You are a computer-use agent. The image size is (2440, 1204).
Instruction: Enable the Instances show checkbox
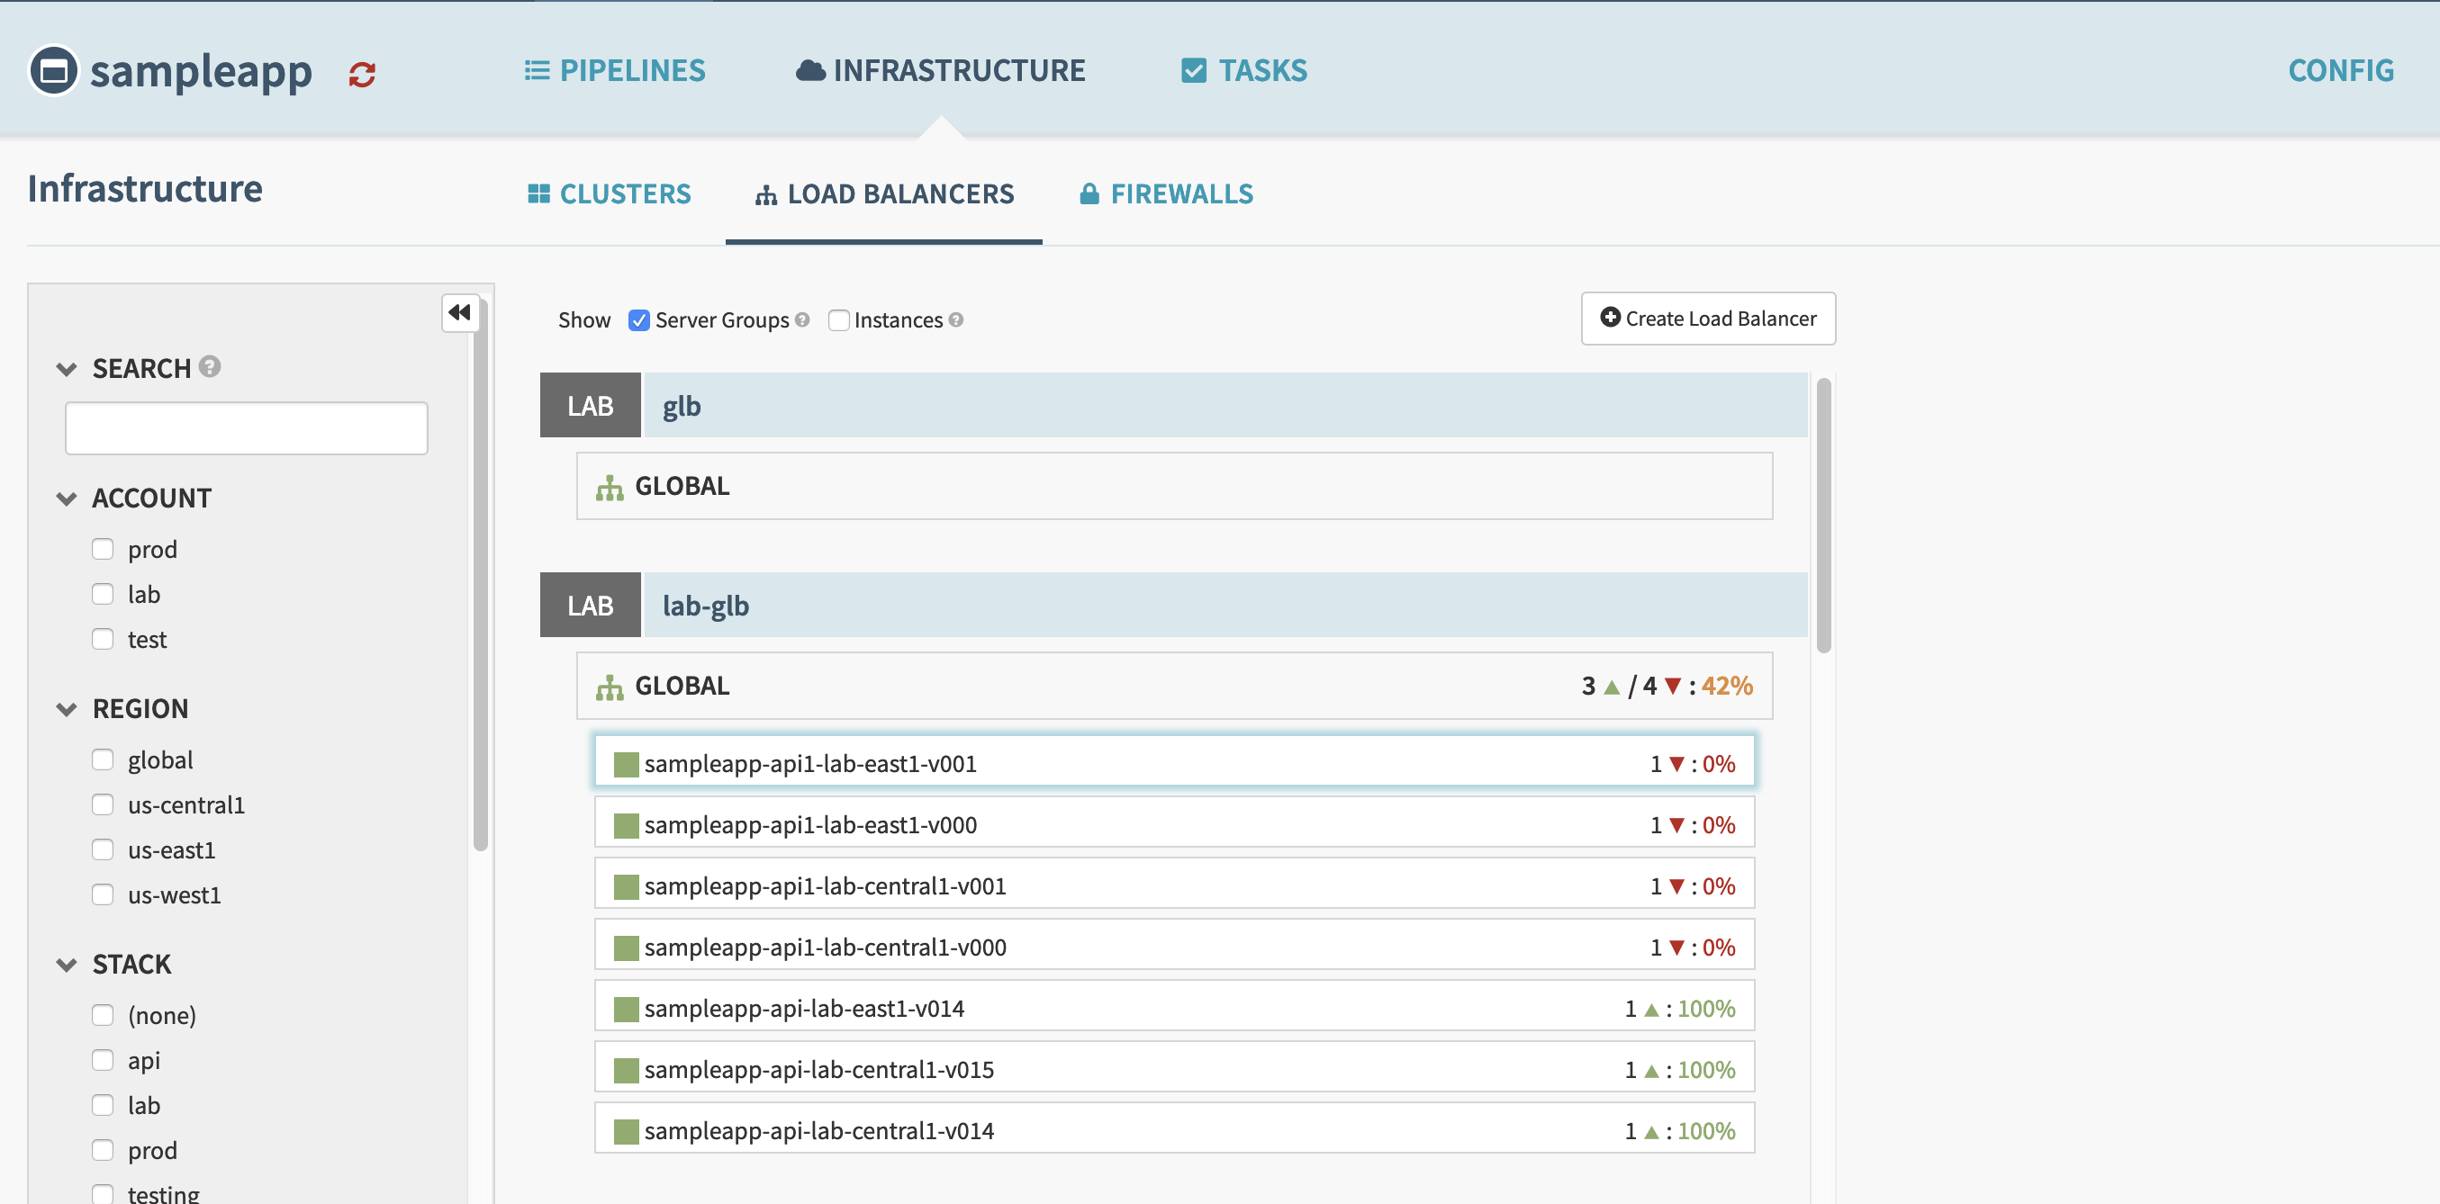[x=838, y=320]
